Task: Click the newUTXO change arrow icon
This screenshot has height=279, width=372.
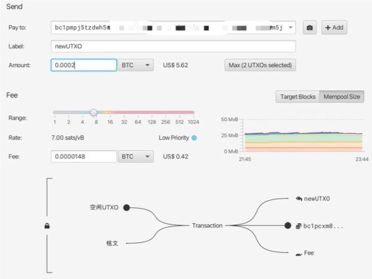Action: click(x=298, y=199)
